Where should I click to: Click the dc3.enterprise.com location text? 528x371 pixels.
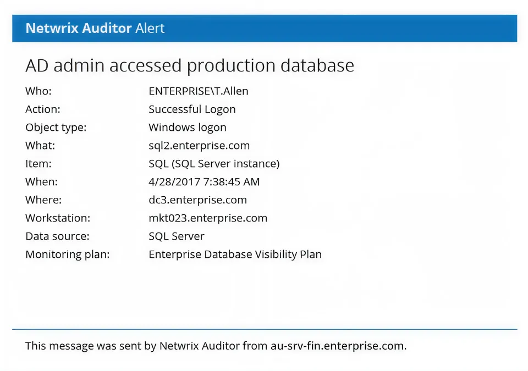pyautogui.click(x=197, y=200)
